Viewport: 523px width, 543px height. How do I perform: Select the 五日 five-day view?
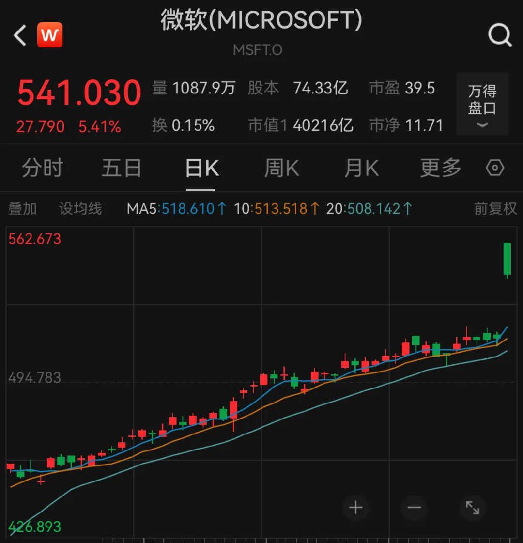tap(121, 168)
